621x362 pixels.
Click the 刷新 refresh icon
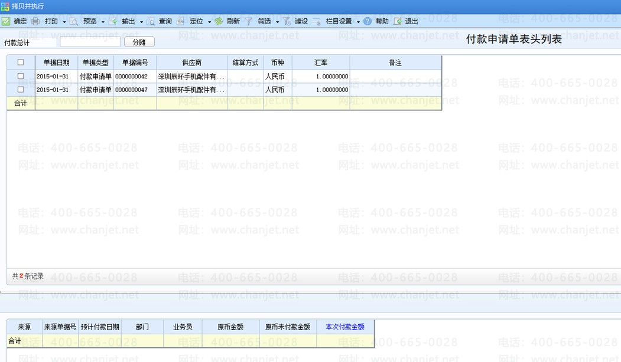pyautogui.click(x=219, y=21)
